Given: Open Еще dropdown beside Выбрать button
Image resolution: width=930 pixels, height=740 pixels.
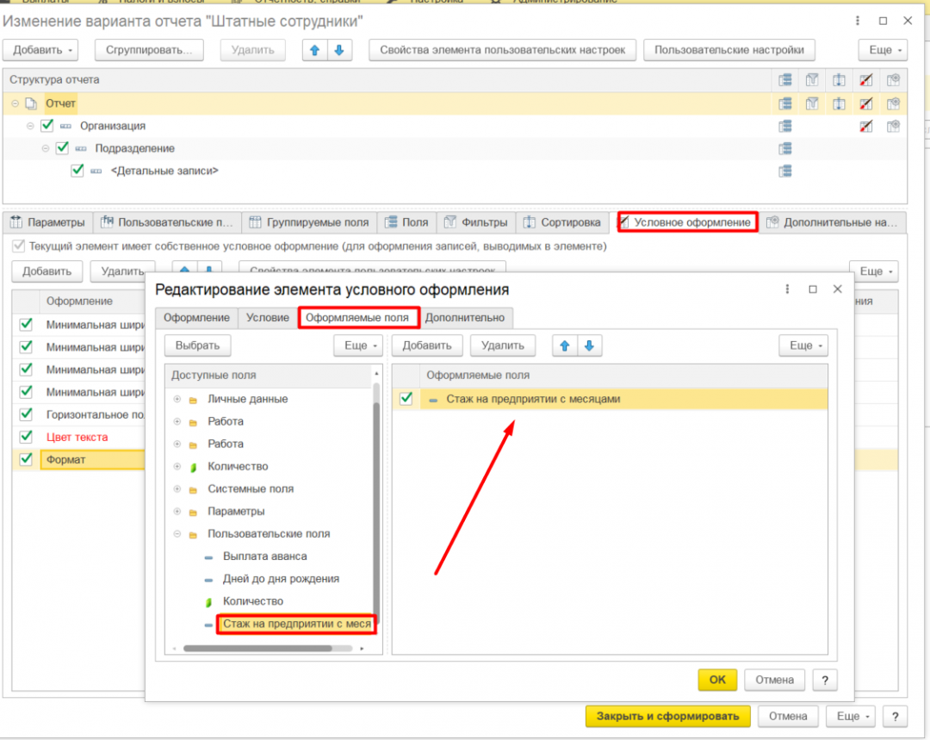Looking at the screenshot, I should pos(359,345).
